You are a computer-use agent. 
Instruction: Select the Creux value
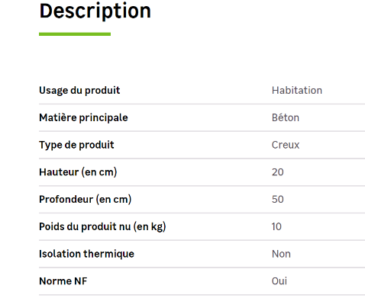point(286,145)
